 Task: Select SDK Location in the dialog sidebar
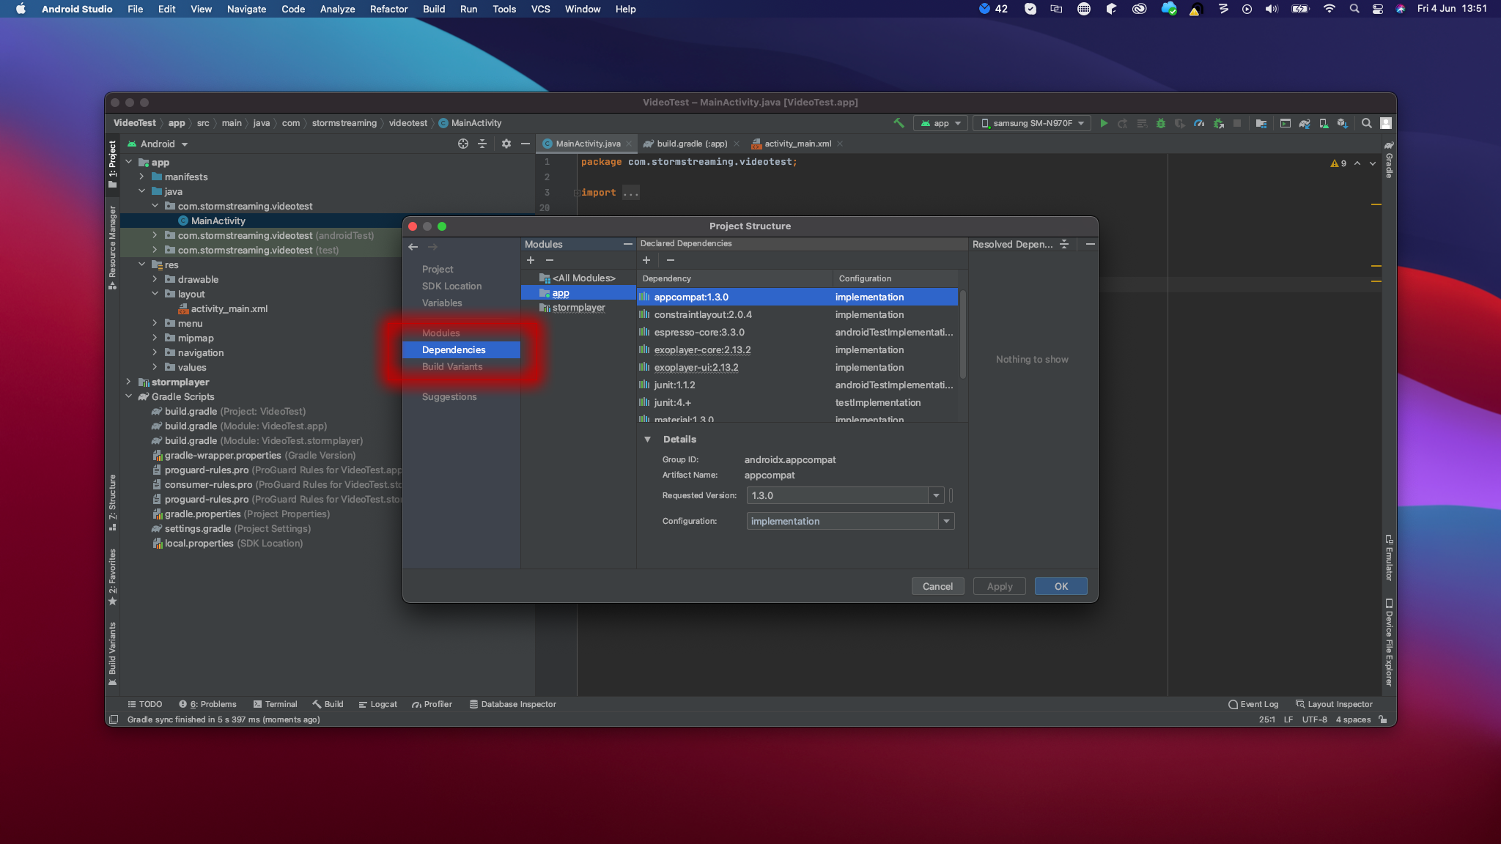point(451,286)
